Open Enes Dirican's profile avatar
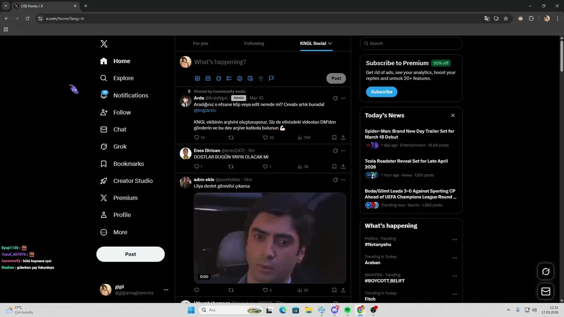 pos(186,153)
